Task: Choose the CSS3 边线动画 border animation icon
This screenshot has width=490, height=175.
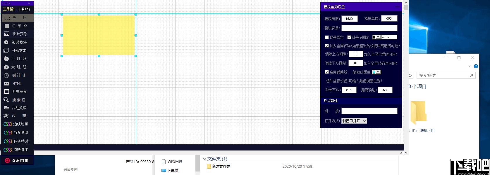Action: coord(8,124)
